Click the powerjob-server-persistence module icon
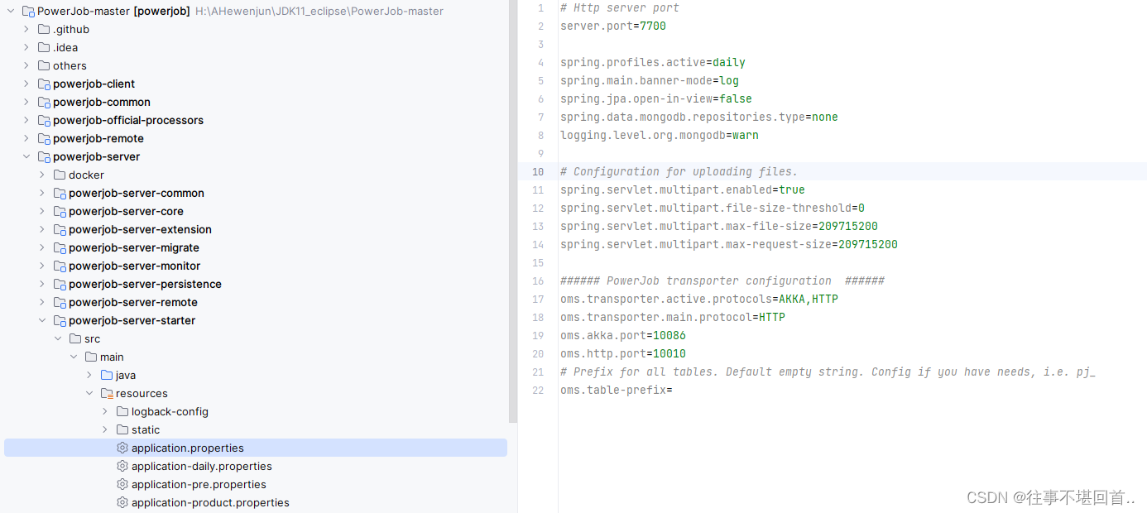 [x=60, y=284]
